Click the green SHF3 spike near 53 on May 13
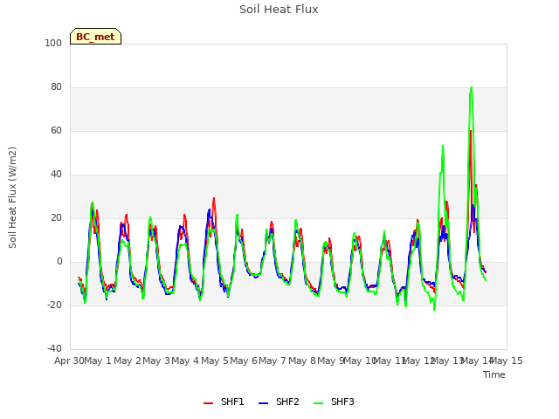The width and height of the screenshot is (559, 419). [x=443, y=146]
